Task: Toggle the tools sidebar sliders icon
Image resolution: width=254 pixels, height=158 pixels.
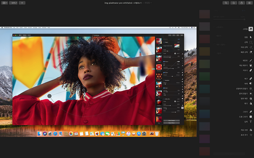Action: (x=249, y=3)
